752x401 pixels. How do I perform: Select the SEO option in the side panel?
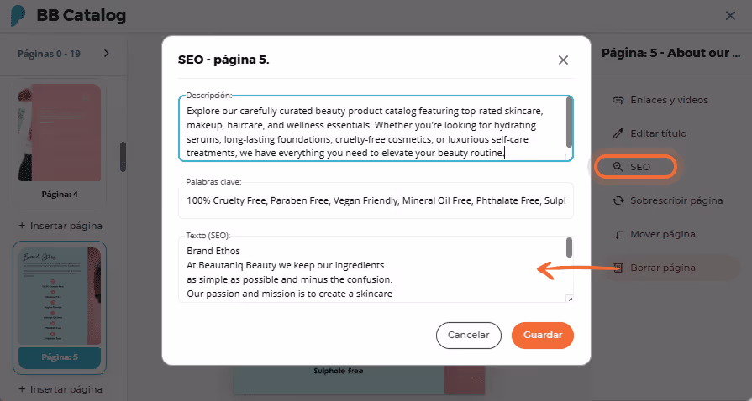635,167
